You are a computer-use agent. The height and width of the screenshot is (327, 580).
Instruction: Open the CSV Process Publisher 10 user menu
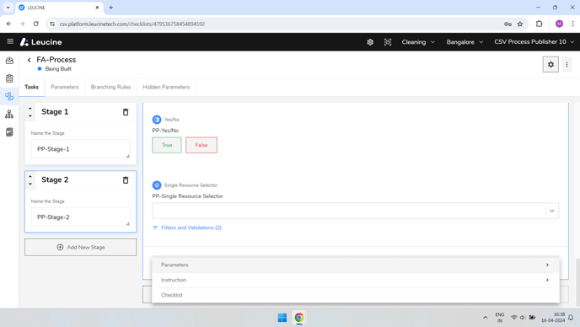click(534, 42)
